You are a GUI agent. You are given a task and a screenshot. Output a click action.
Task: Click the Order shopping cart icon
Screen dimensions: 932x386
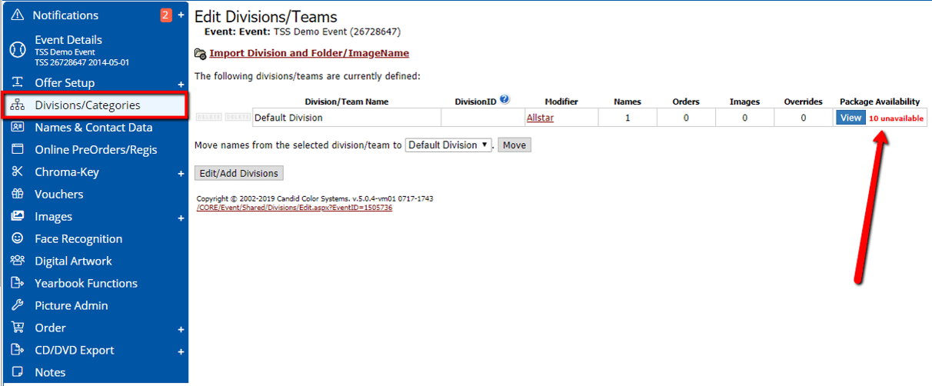pos(18,328)
